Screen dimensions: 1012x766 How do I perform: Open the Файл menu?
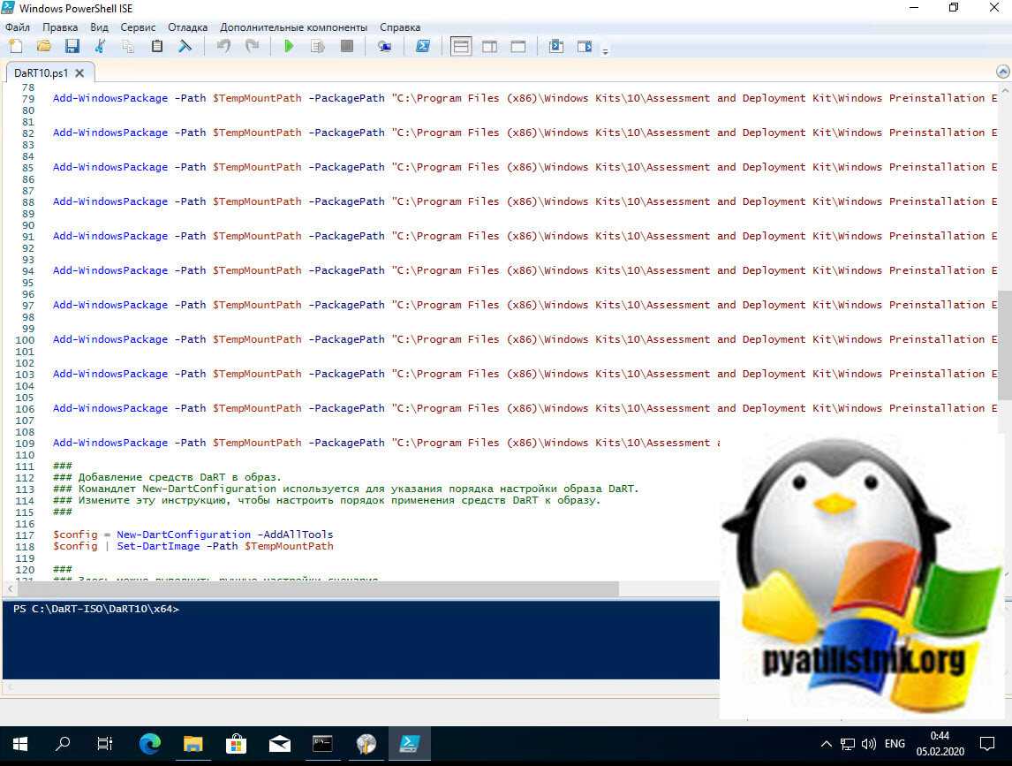click(x=18, y=27)
